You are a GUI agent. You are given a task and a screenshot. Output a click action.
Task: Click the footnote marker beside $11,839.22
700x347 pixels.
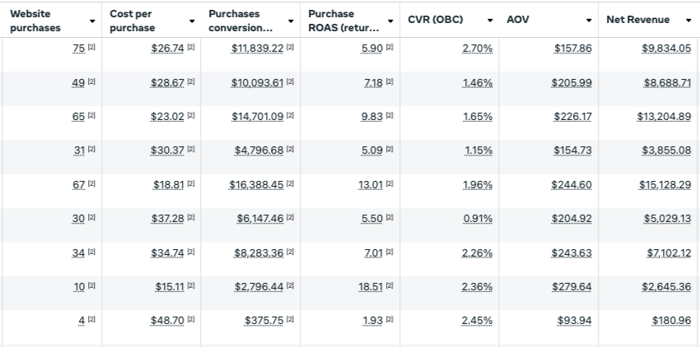pyautogui.click(x=290, y=49)
